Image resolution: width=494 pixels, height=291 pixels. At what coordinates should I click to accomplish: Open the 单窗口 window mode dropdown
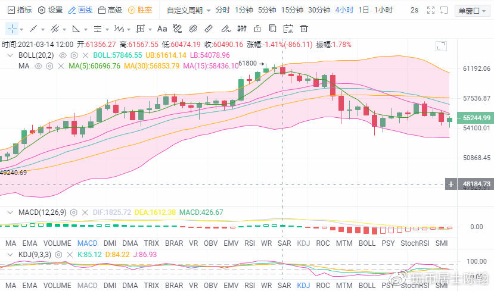pyautogui.click(x=472, y=11)
